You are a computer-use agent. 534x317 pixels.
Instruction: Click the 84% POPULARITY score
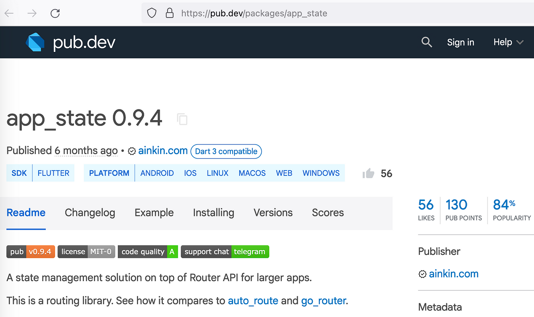tap(512, 210)
